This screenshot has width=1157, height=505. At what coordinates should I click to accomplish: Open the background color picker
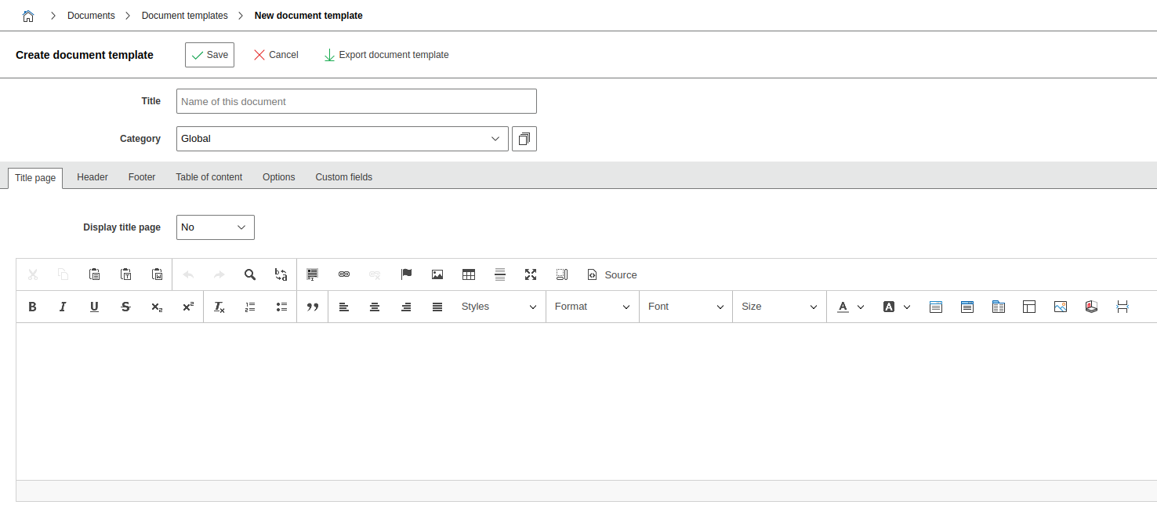coord(897,307)
